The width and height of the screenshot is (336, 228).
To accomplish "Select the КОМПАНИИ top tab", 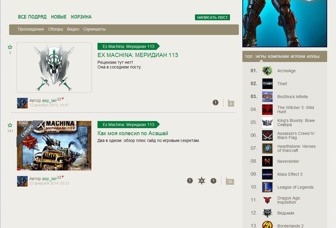I will click(x=278, y=57).
